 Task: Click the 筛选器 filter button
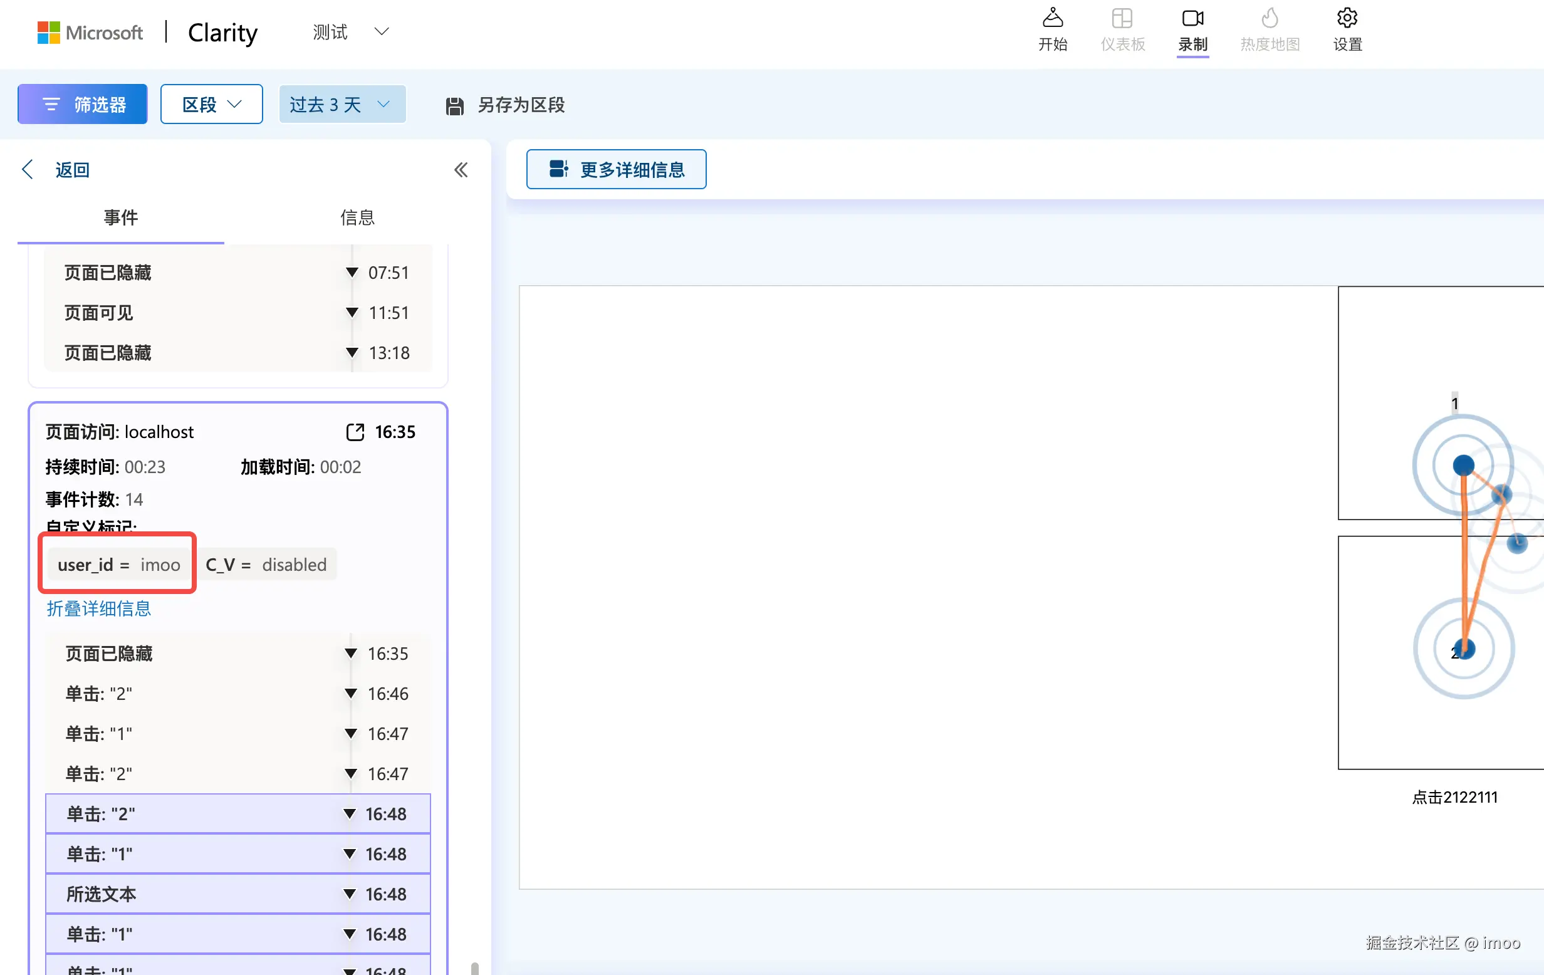pyautogui.click(x=83, y=104)
